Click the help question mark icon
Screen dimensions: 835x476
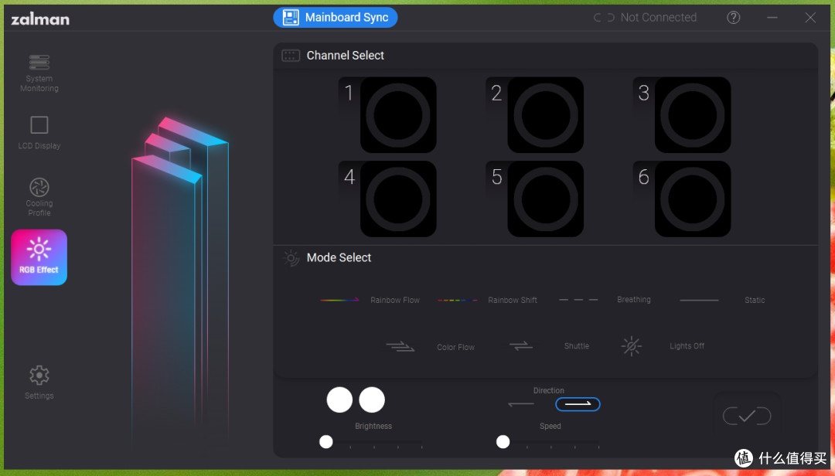pyautogui.click(x=733, y=18)
